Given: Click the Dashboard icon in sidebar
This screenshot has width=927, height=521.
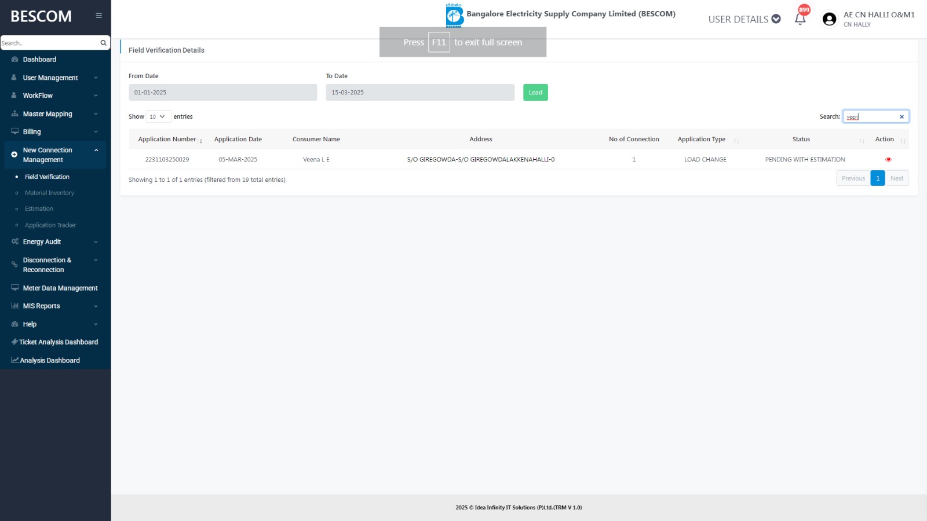Looking at the screenshot, I should [x=14, y=59].
